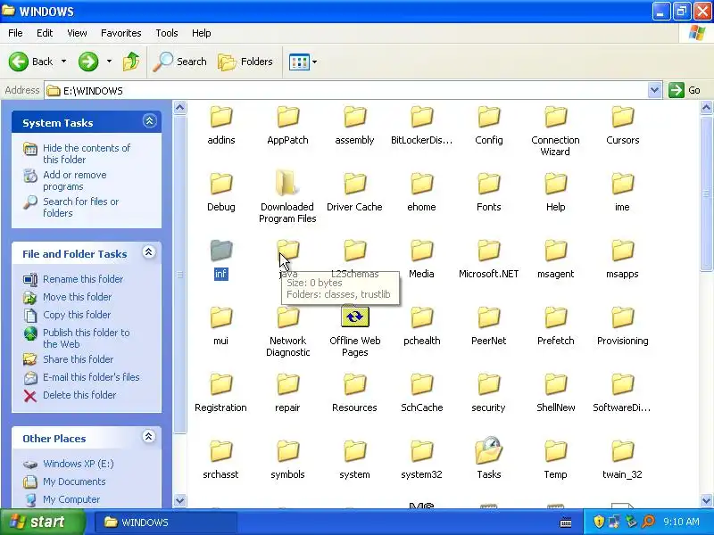Click E-mail this folder's files
This screenshot has height=535, width=714.
point(91,377)
